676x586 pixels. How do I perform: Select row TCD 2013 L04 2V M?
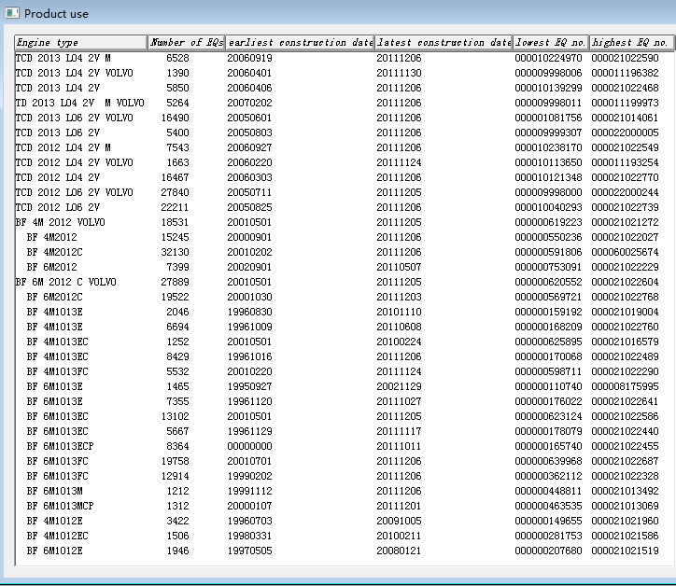344,58
